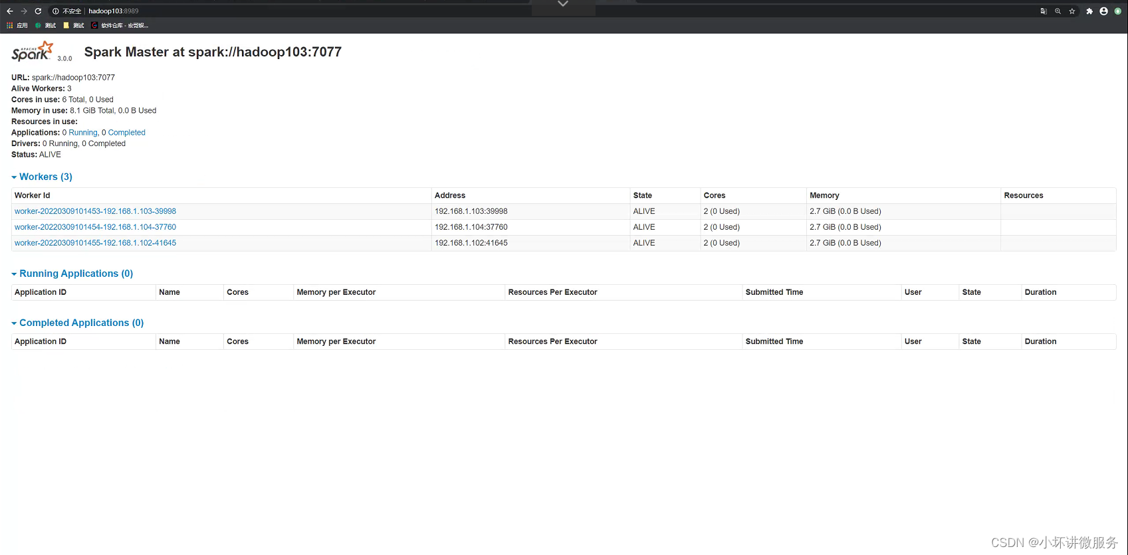Click the zoom magnifier icon in address bar
Screen dimensions: 1128x555
coord(1058,11)
